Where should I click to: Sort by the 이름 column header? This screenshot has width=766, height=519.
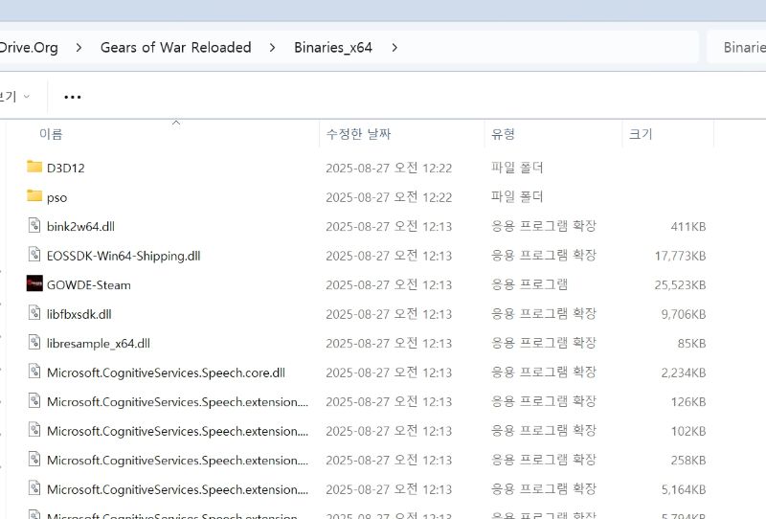pos(51,134)
